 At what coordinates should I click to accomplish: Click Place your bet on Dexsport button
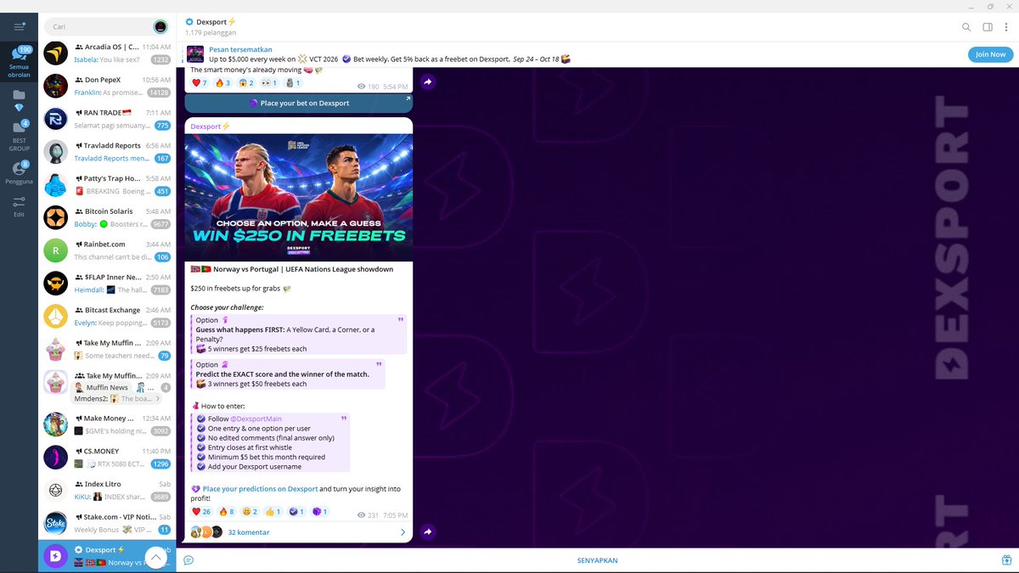coord(299,103)
